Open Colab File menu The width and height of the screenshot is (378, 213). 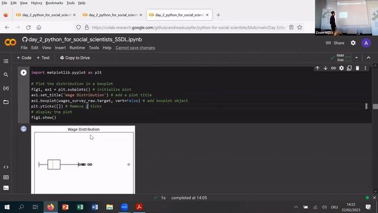(x=24, y=48)
